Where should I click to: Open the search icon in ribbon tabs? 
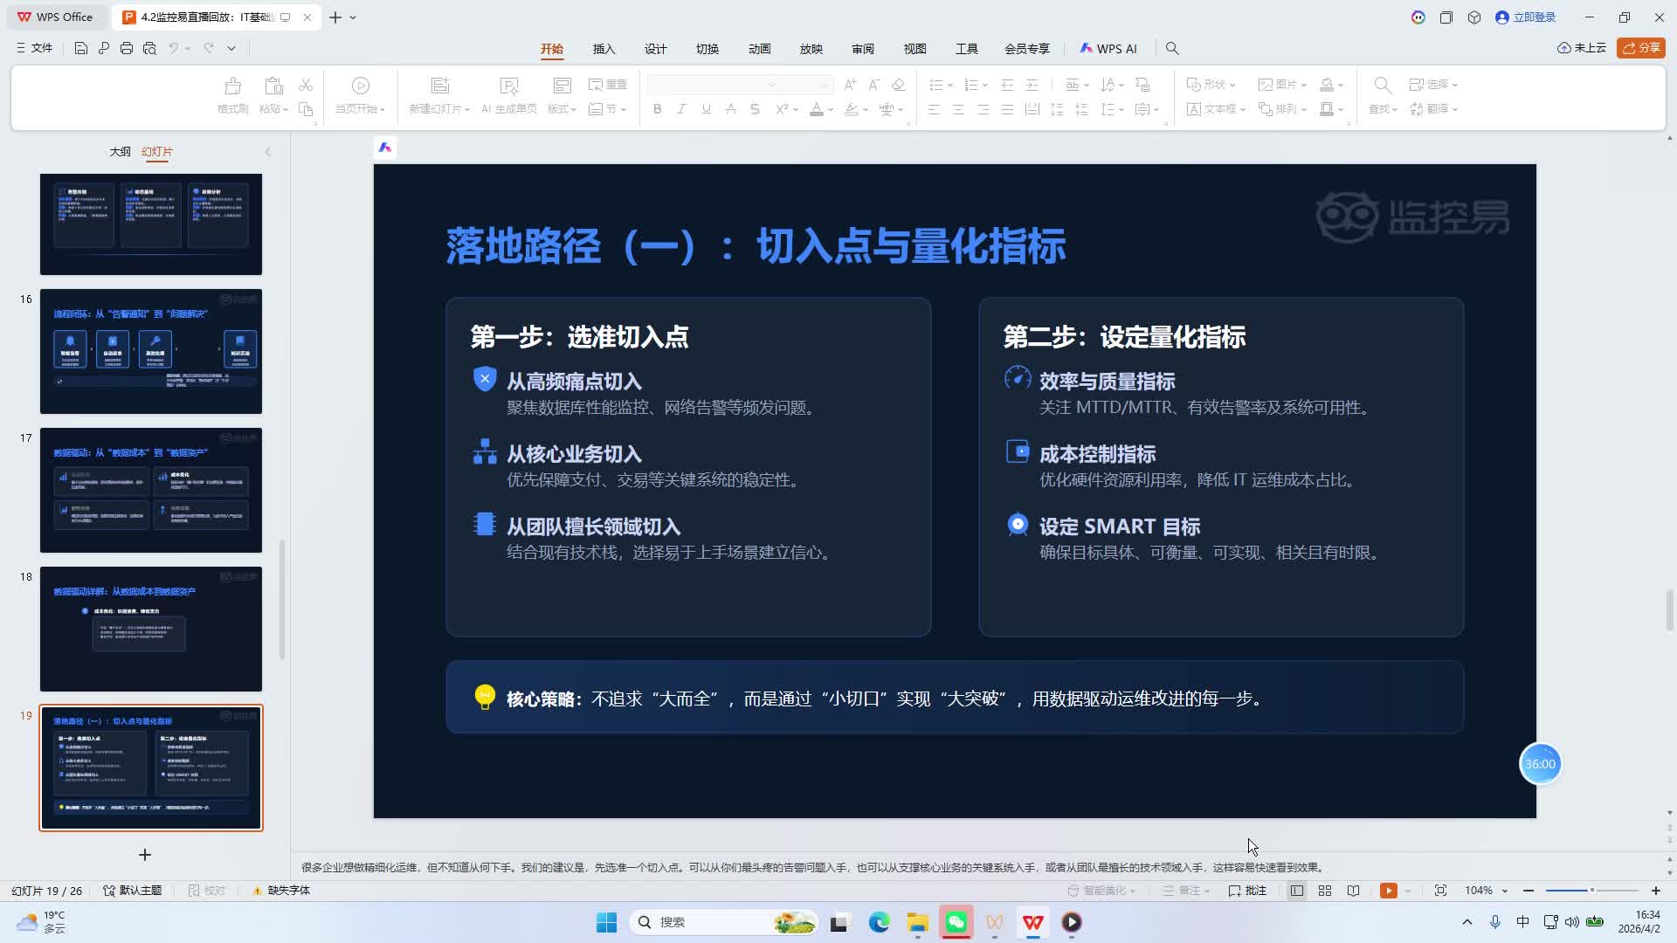pyautogui.click(x=1172, y=49)
